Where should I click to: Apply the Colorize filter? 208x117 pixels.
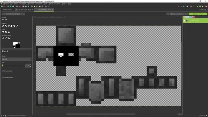[3, 32]
